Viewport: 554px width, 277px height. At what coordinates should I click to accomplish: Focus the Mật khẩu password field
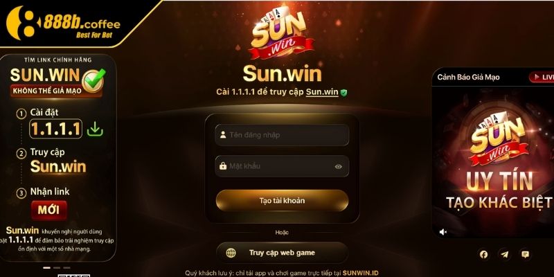point(282,166)
